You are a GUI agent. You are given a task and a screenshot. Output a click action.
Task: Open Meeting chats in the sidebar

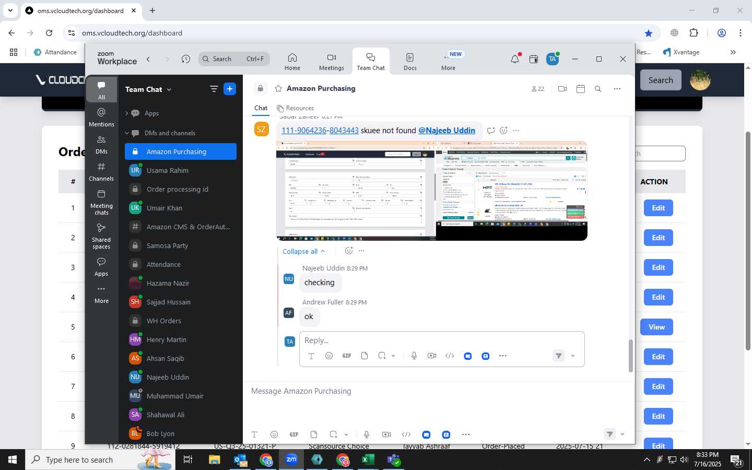tap(101, 202)
